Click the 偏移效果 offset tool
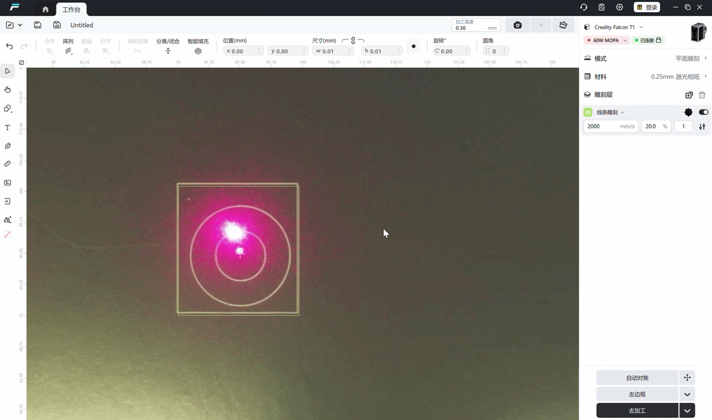 137,46
